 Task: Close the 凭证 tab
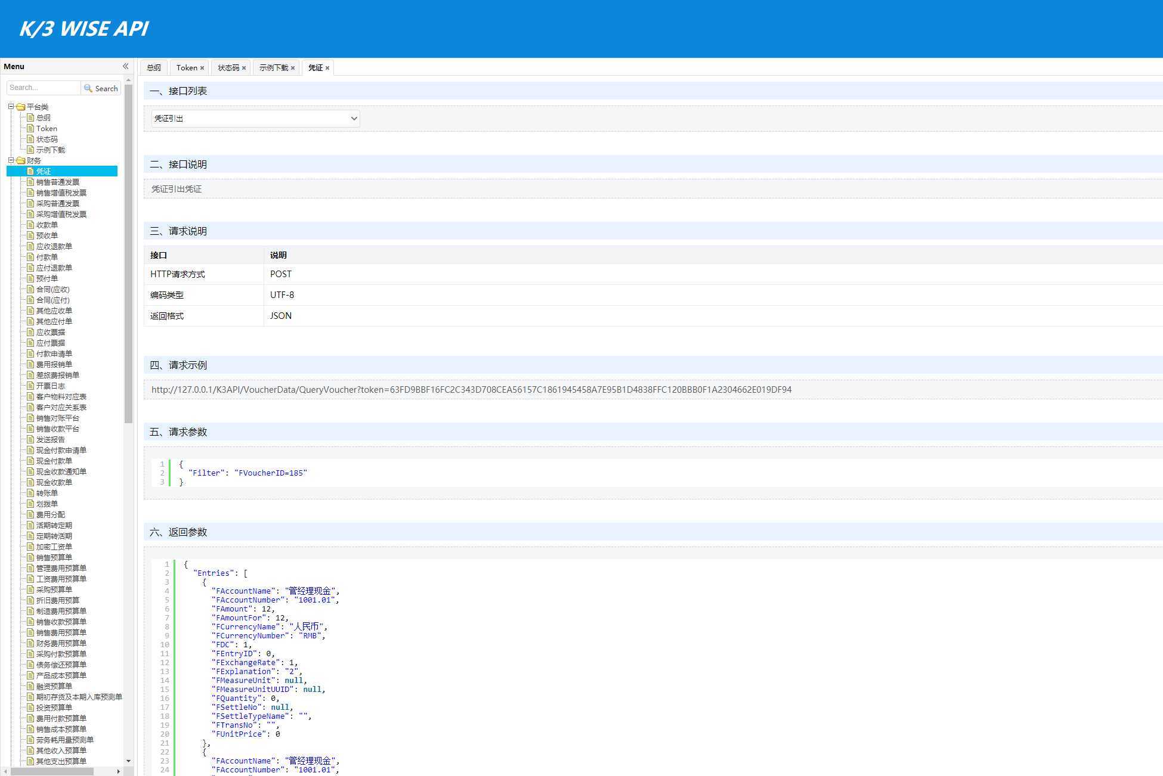[x=327, y=68]
